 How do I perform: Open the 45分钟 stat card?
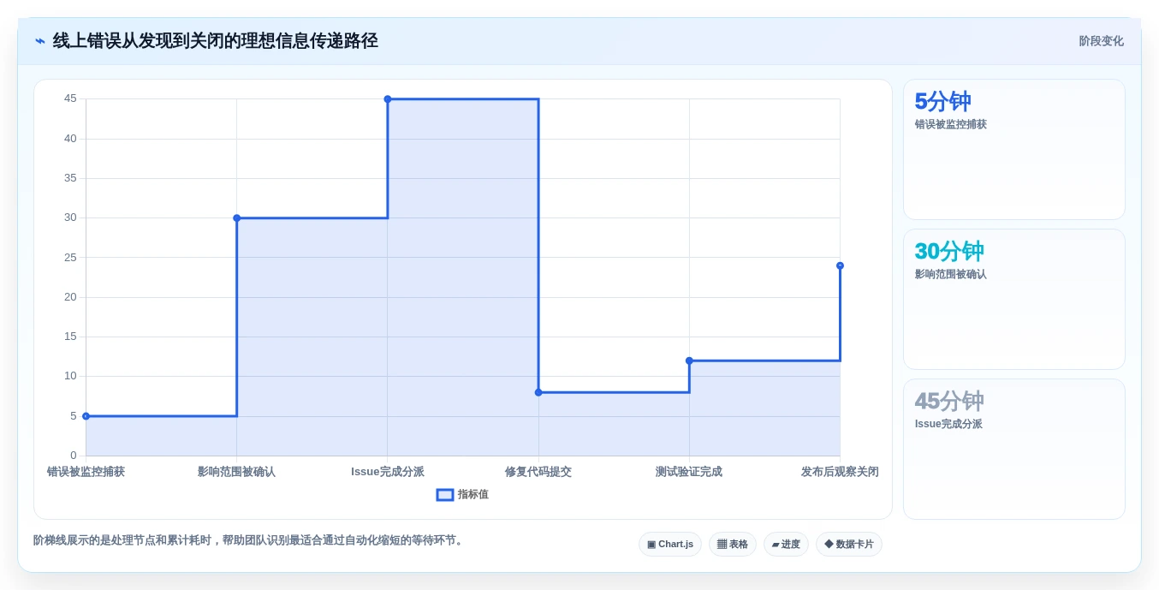pyautogui.click(x=1014, y=450)
